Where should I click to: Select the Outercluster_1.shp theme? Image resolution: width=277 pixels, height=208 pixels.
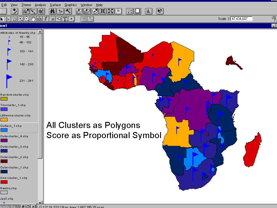click(14, 168)
